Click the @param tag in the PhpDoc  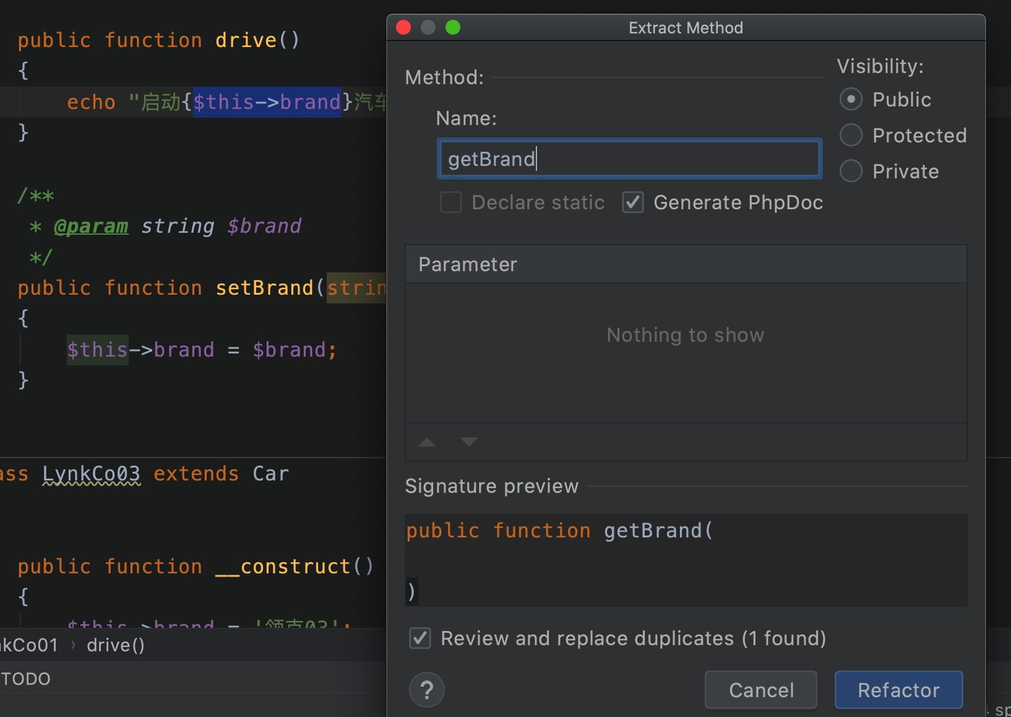92,226
